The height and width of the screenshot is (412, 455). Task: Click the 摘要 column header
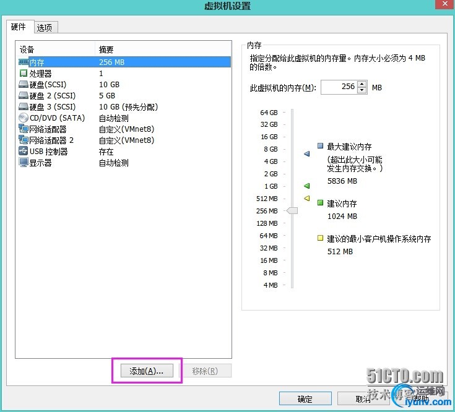tap(163, 49)
